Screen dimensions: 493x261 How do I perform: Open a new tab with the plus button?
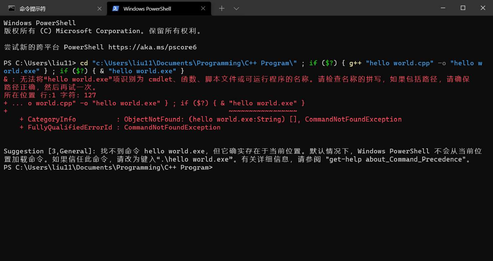(x=222, y=9)
